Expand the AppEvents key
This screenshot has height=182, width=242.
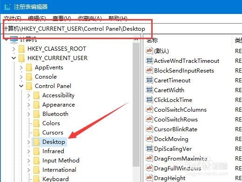tap(21, 67)
